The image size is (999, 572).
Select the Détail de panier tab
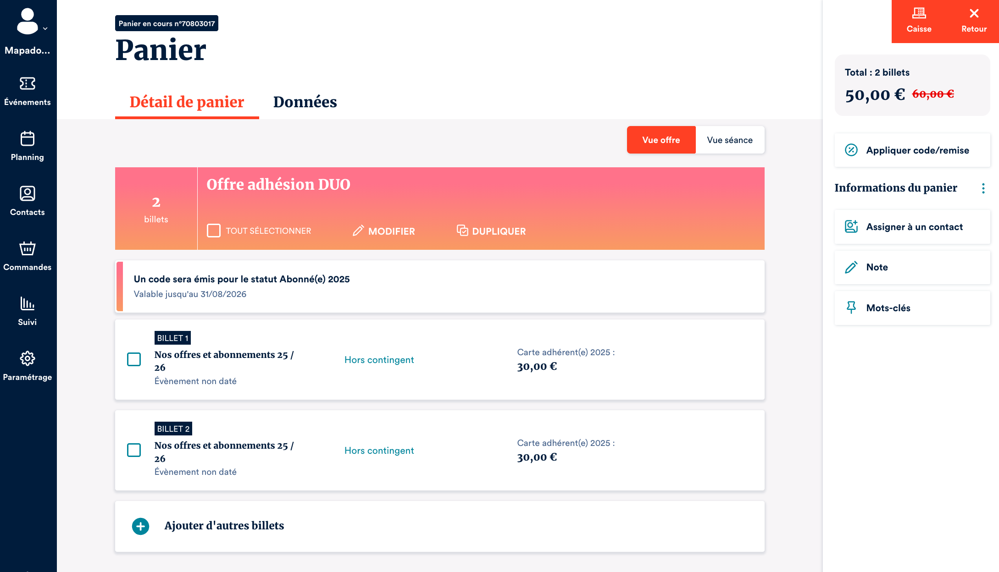[187, 102]
